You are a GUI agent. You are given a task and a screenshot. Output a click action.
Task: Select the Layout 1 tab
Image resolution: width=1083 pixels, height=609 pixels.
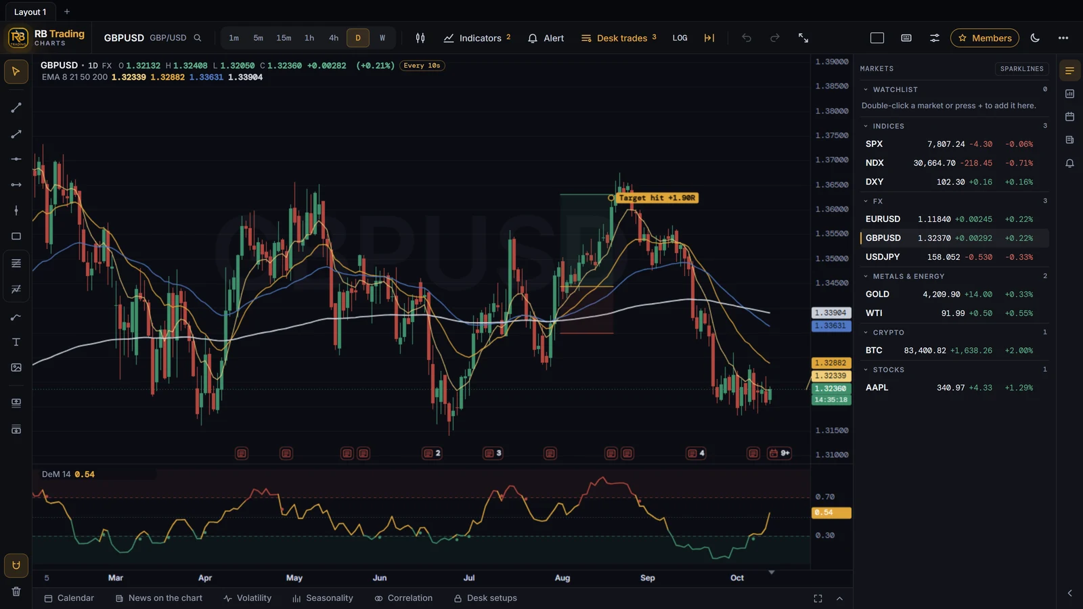(x=30, y=12)
